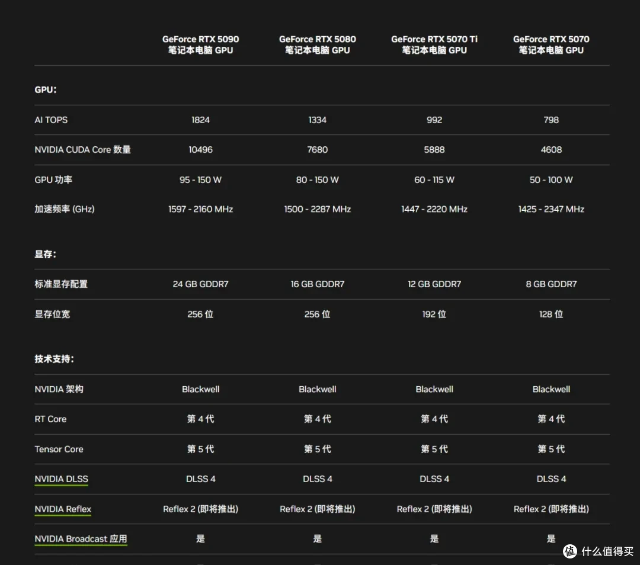Click 第 5 代 in the RTX 5090 column
Screen dimensions: 640x565
click(x=200, y=449)
